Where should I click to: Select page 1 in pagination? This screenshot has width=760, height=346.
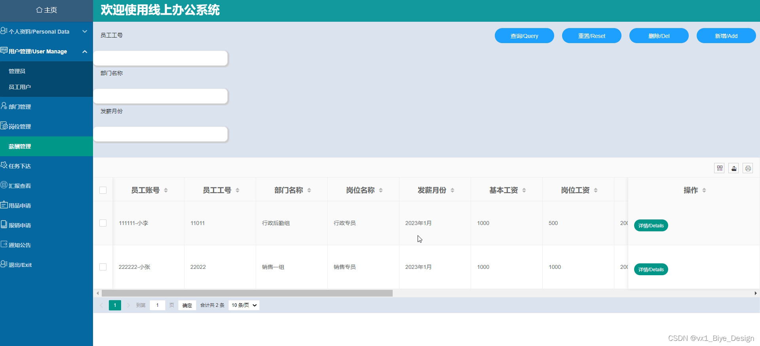click(x=115, y=305)
